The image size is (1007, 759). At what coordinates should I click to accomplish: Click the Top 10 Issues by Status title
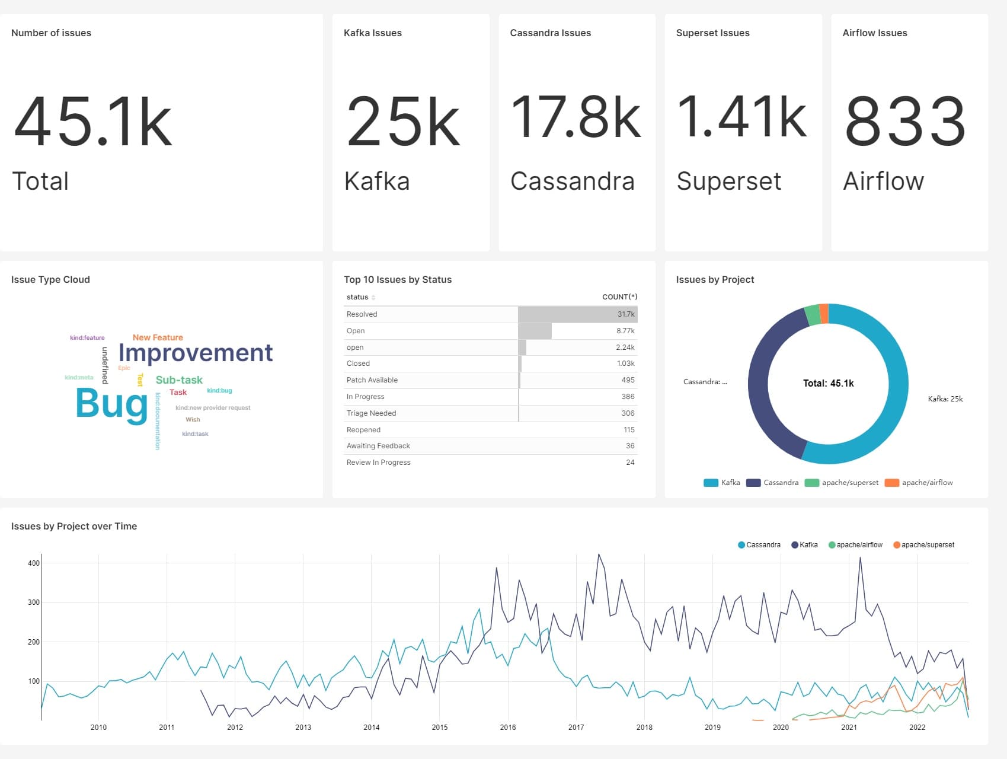coord(398,280)
